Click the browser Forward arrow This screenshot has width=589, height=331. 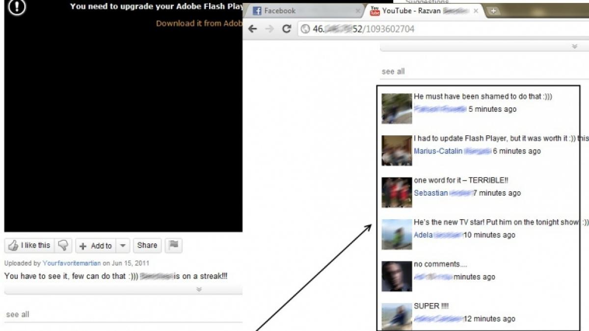click(269, 29)
